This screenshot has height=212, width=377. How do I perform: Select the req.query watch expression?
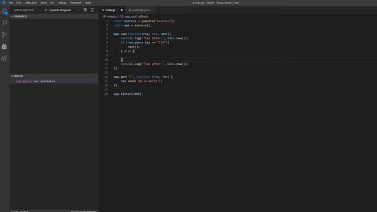(54, 81)
